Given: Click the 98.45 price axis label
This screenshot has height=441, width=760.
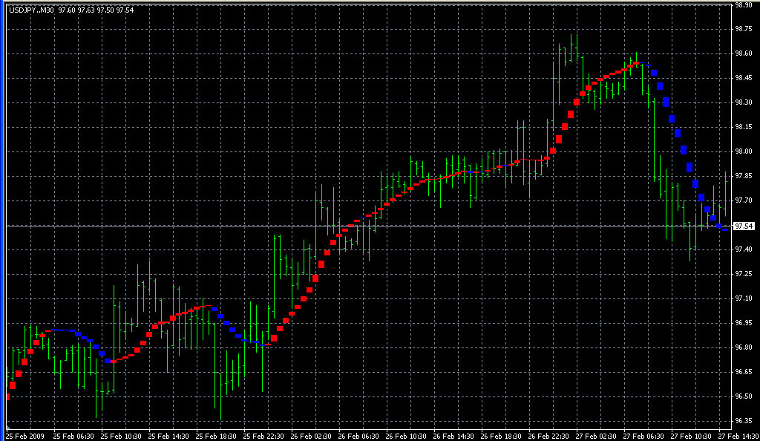Looking at the screenshot, I should [744, 78].
